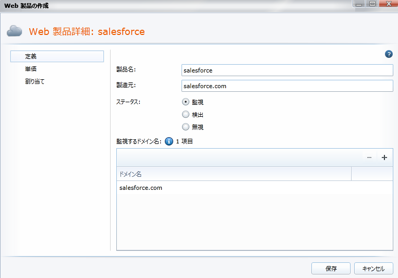Close the Web 製品の作成 window
The height and width of the screenshot is (278, 398).
tap(389, 4)
